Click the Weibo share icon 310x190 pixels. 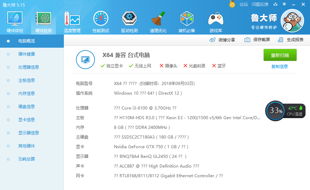point(213,40)
